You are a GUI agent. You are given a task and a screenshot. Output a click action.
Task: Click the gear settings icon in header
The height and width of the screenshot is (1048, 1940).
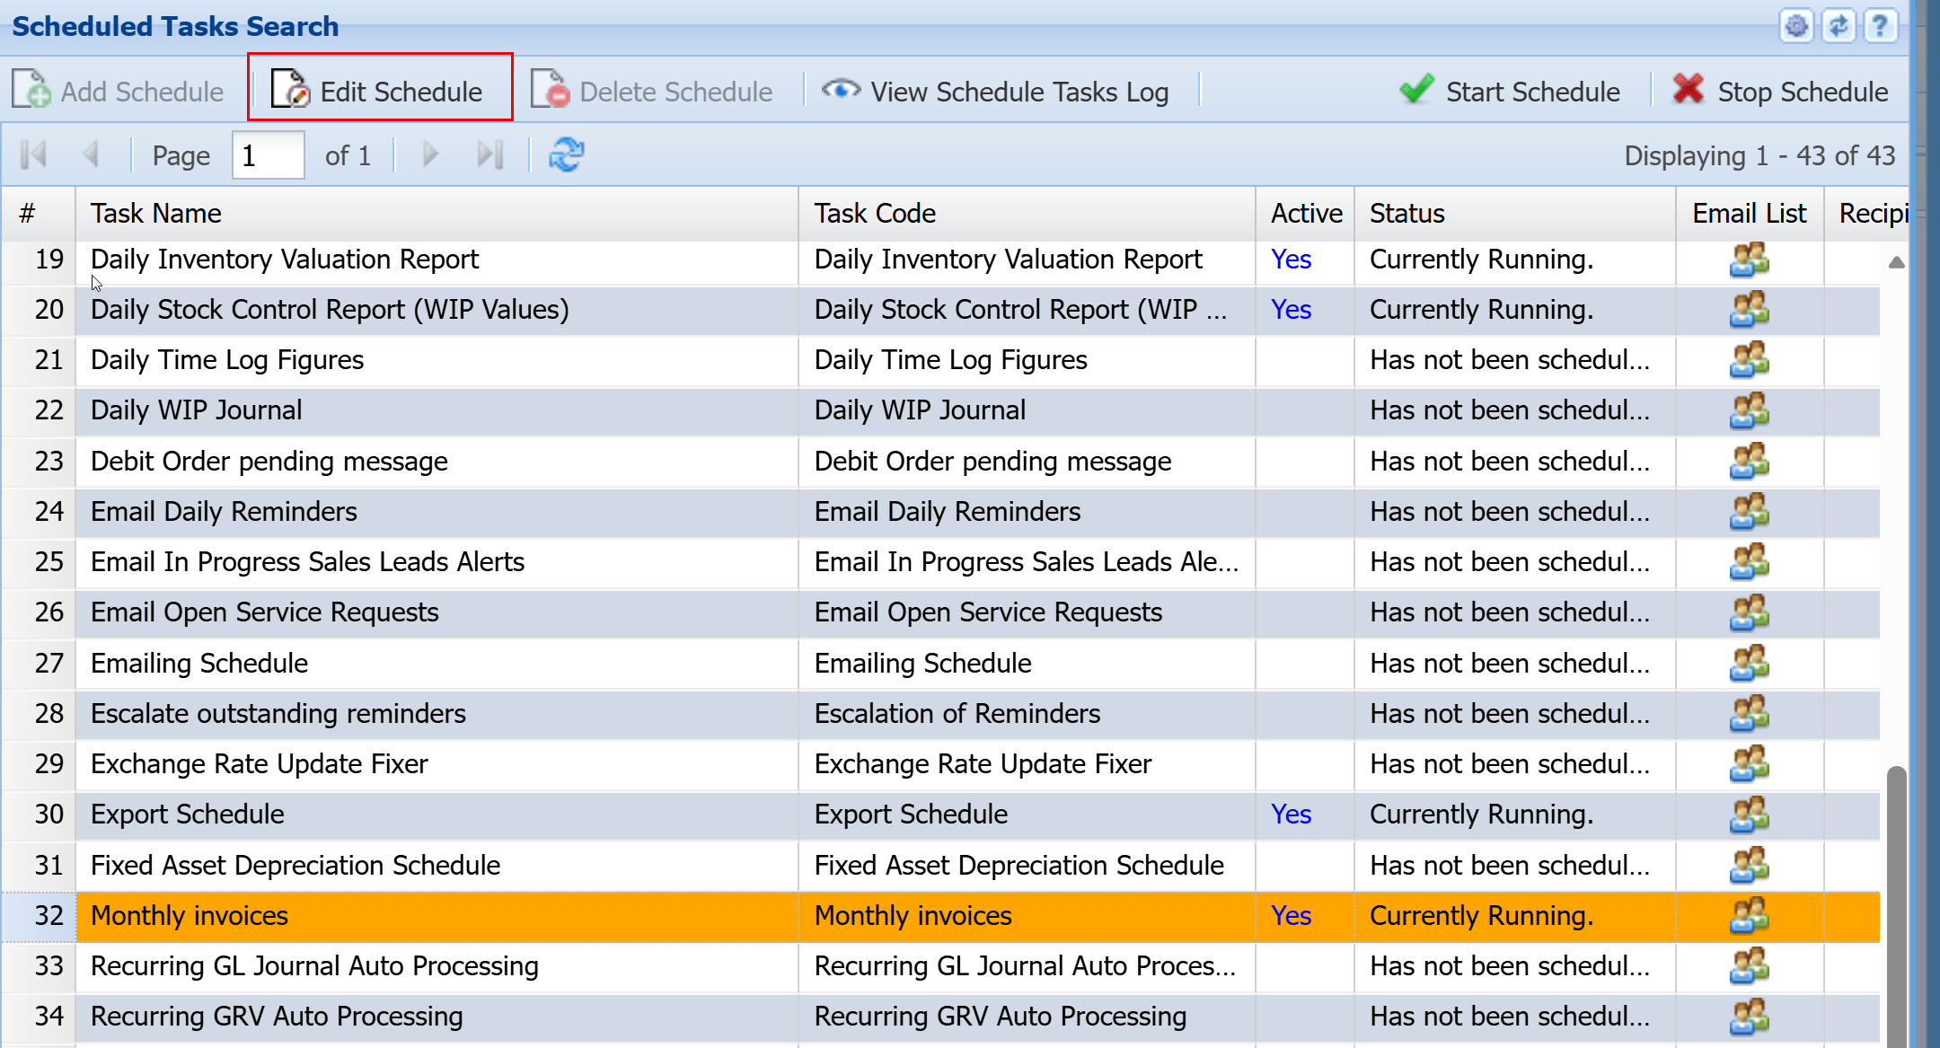pyautogui.click(x=1795, y=26)
